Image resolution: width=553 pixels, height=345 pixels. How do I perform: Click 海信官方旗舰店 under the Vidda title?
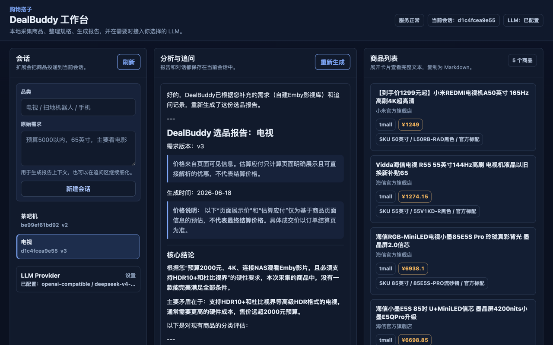(394, 183)
